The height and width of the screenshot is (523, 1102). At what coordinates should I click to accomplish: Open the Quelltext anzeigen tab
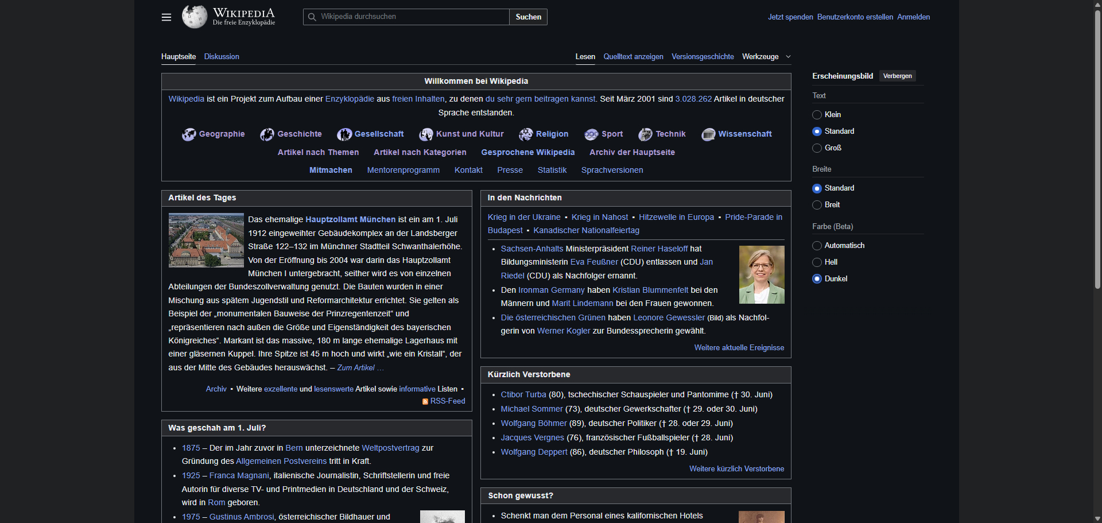633,56
